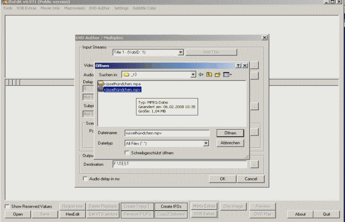Enable Schreibgeschützt öffnen checkbox
345x222 pixels.
pos(128,153)
